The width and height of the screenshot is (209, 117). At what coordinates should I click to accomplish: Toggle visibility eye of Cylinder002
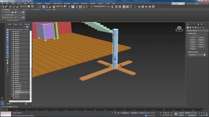click(12, 86)
